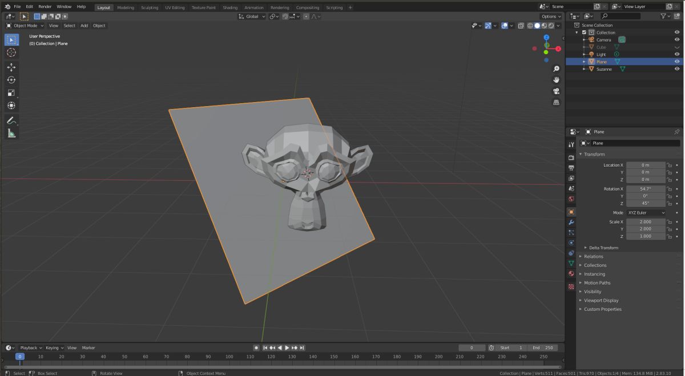The height and width of the screenshot is (376, 685).
Task: Activate the Move tool
Action: click(x=11, y=67)
